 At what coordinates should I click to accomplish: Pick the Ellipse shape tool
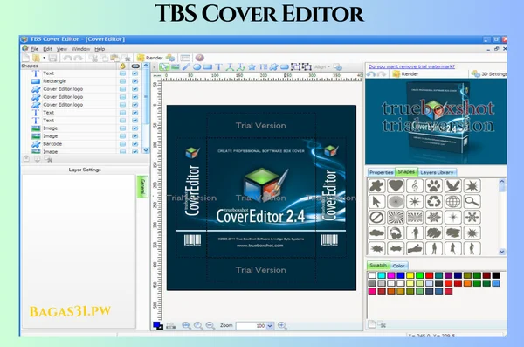coord(196,67)
